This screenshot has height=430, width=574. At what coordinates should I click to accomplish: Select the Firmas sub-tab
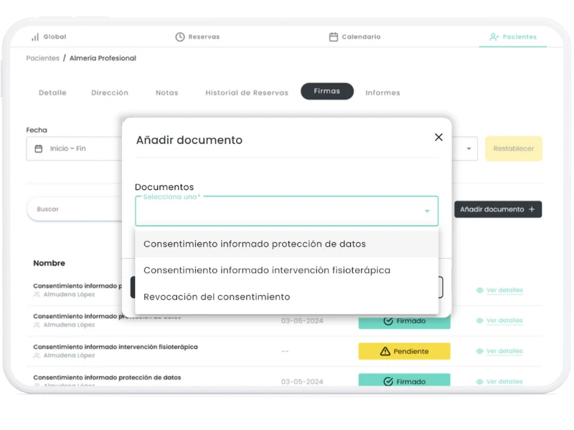coord(327,91)
